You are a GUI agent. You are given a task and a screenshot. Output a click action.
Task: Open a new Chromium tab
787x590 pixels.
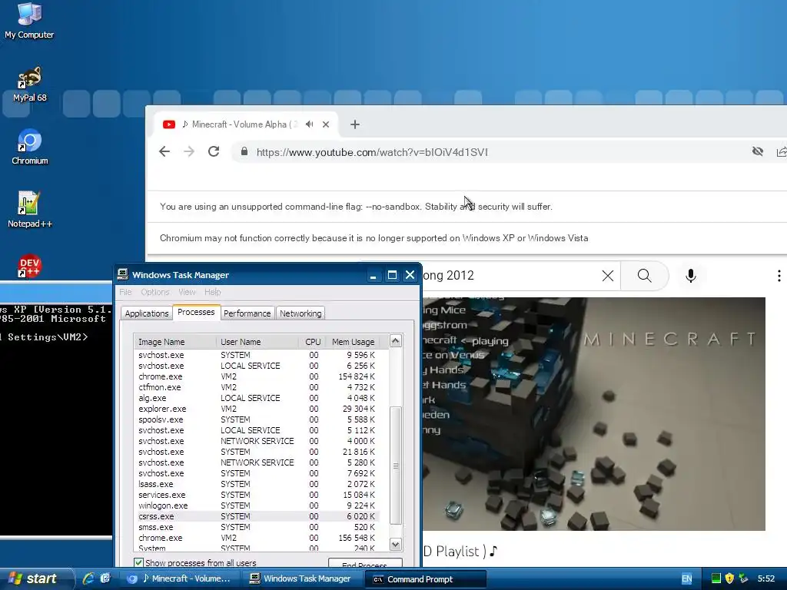tap(355, 124)
